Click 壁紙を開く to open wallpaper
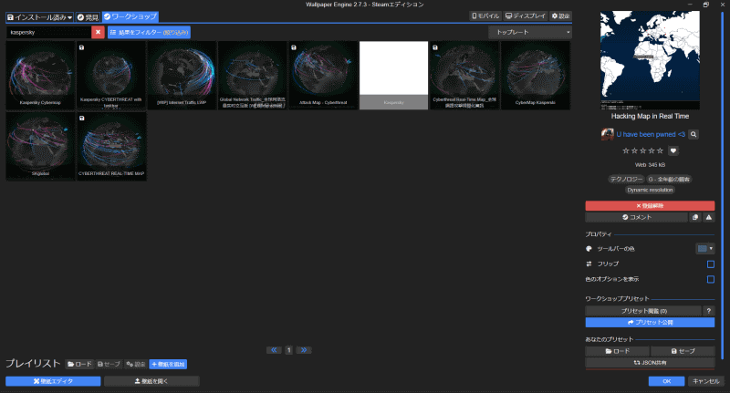This screenshot has width=730, height=393. tap(151, 381)
